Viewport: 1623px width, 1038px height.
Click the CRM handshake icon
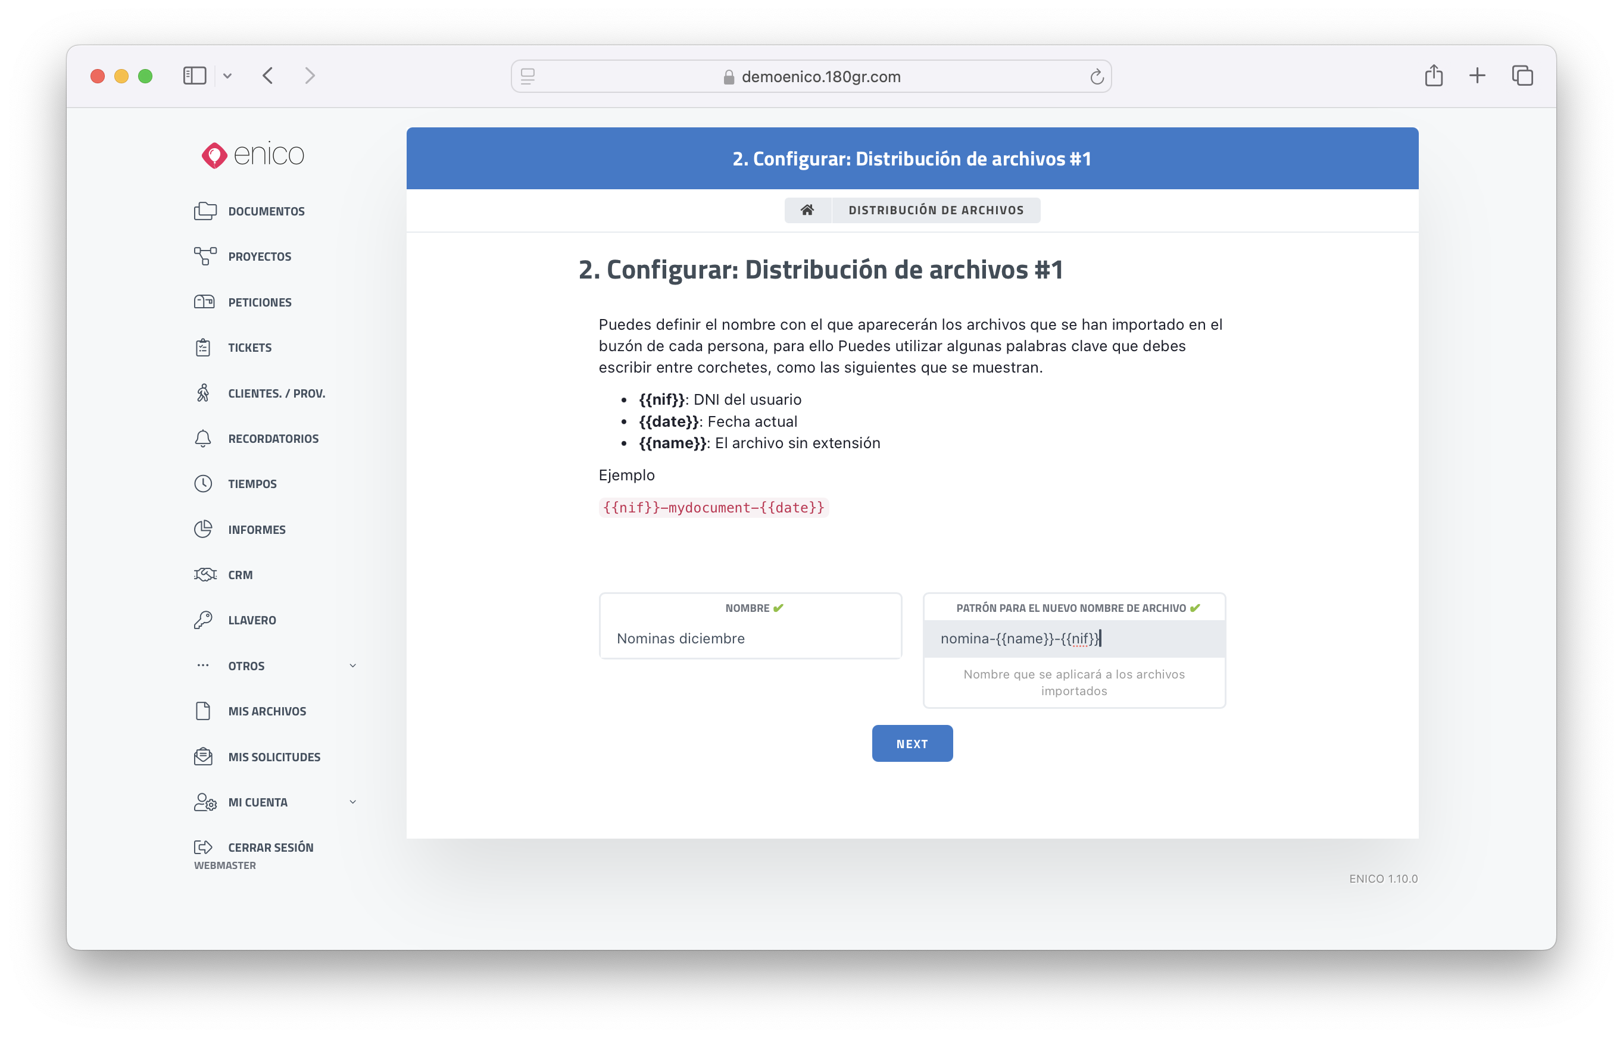tap(205, 574)
